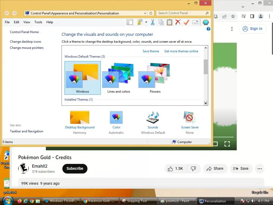This screenshot has height=205, width=273.
Task: Click the red X Delete toolbar icon
Action: pos(178,22)
